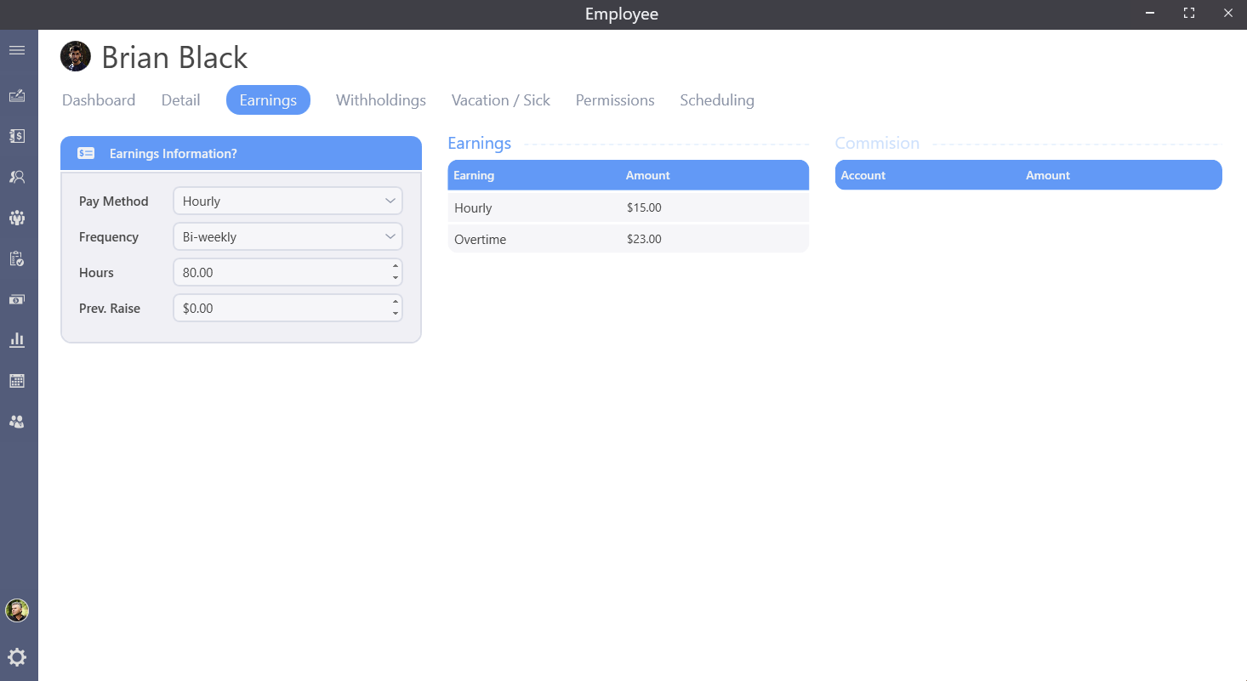
Task: Click the Amount column header in Earnings
Action: click(x=647, y=176)
